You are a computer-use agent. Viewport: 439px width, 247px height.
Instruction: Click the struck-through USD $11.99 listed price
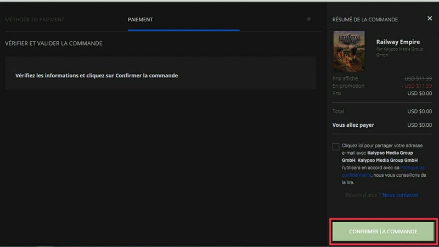(418, 78)
